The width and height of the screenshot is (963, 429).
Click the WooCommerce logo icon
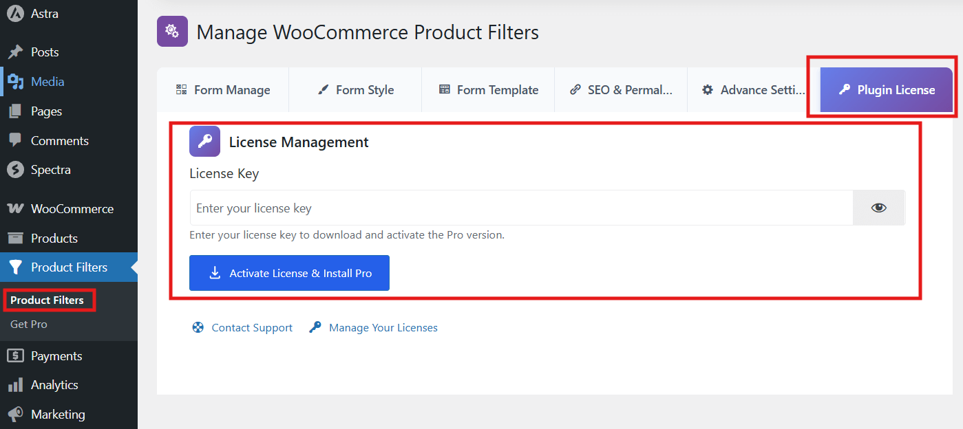click(15, 209)
